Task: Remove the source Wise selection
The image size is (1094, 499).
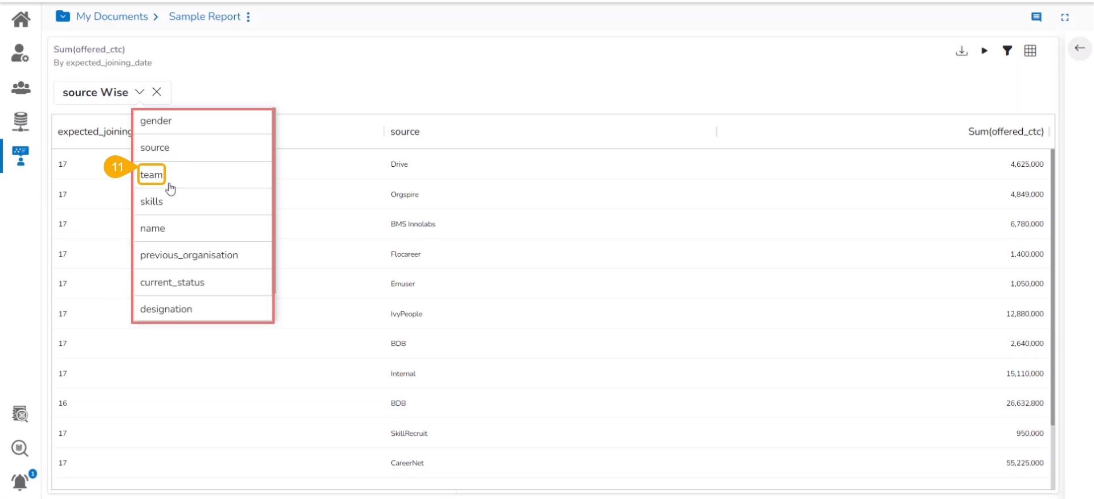Action: click(x=157, y=92)
